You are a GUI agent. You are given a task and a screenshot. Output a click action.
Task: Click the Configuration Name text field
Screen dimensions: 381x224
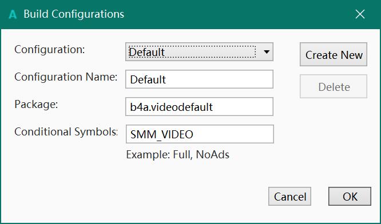[199, 79]
